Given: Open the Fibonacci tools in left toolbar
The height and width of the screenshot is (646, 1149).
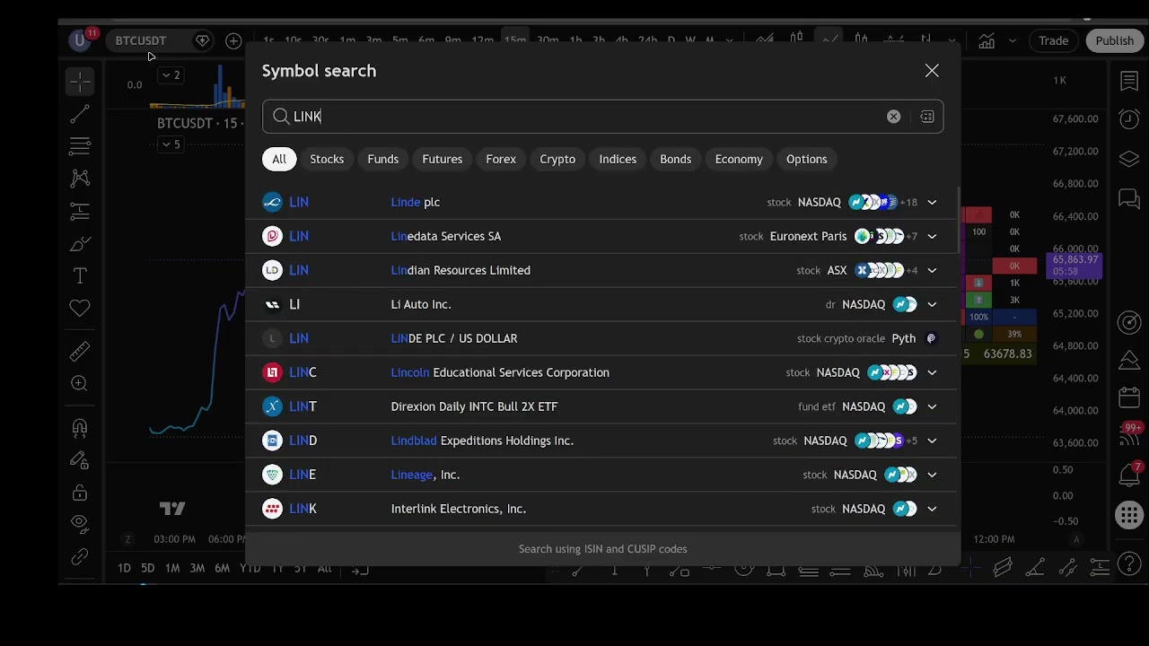Looking at the screenshot, I should [80, 145].
